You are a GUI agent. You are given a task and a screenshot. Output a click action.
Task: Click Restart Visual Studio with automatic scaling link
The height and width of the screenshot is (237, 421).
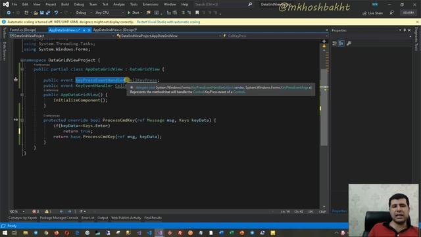point(168,22)
